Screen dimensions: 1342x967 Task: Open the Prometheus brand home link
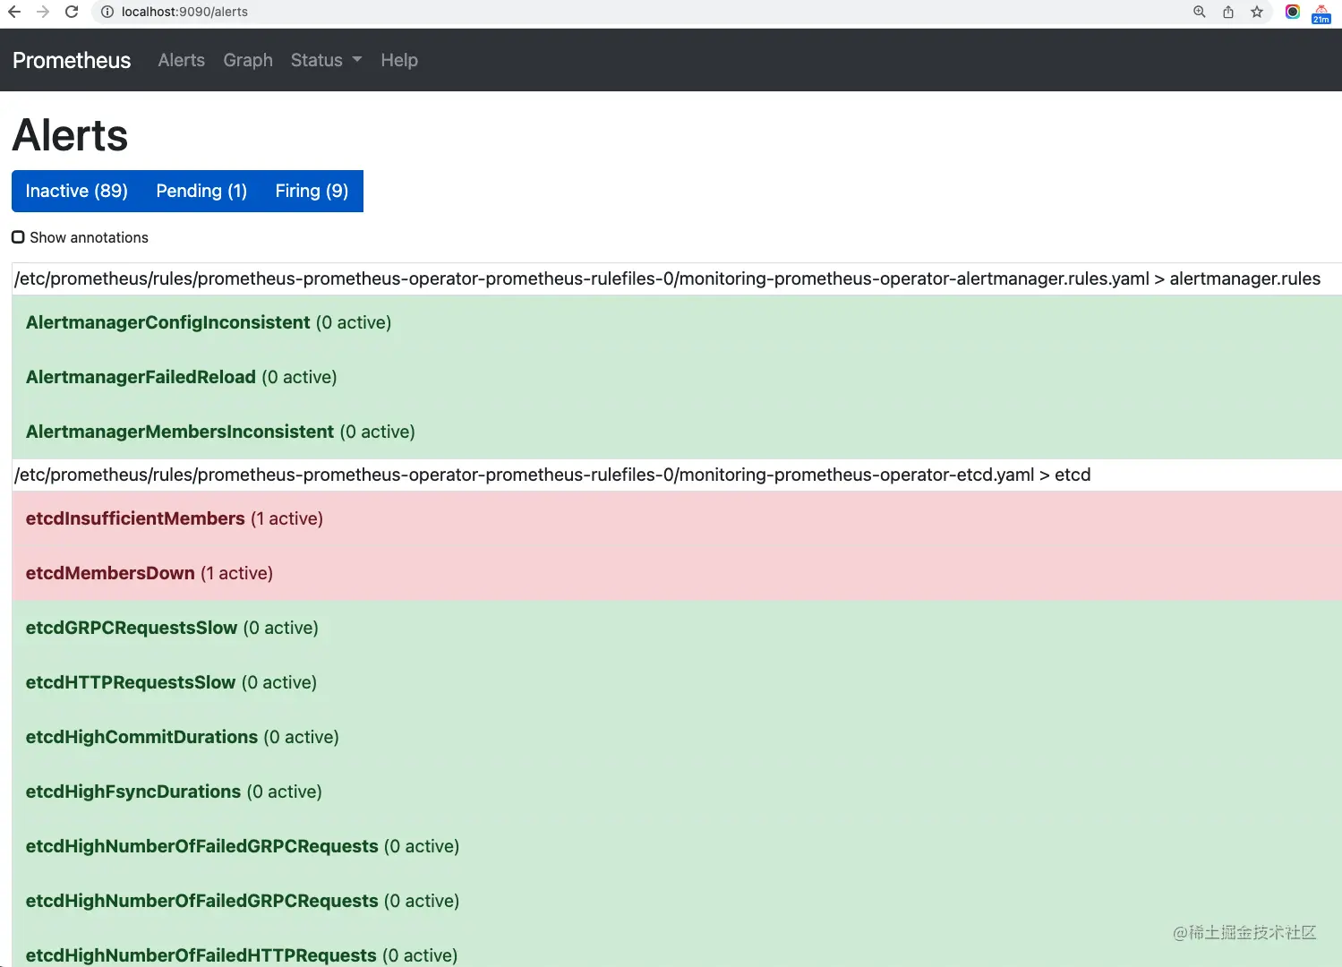point(72,60)
